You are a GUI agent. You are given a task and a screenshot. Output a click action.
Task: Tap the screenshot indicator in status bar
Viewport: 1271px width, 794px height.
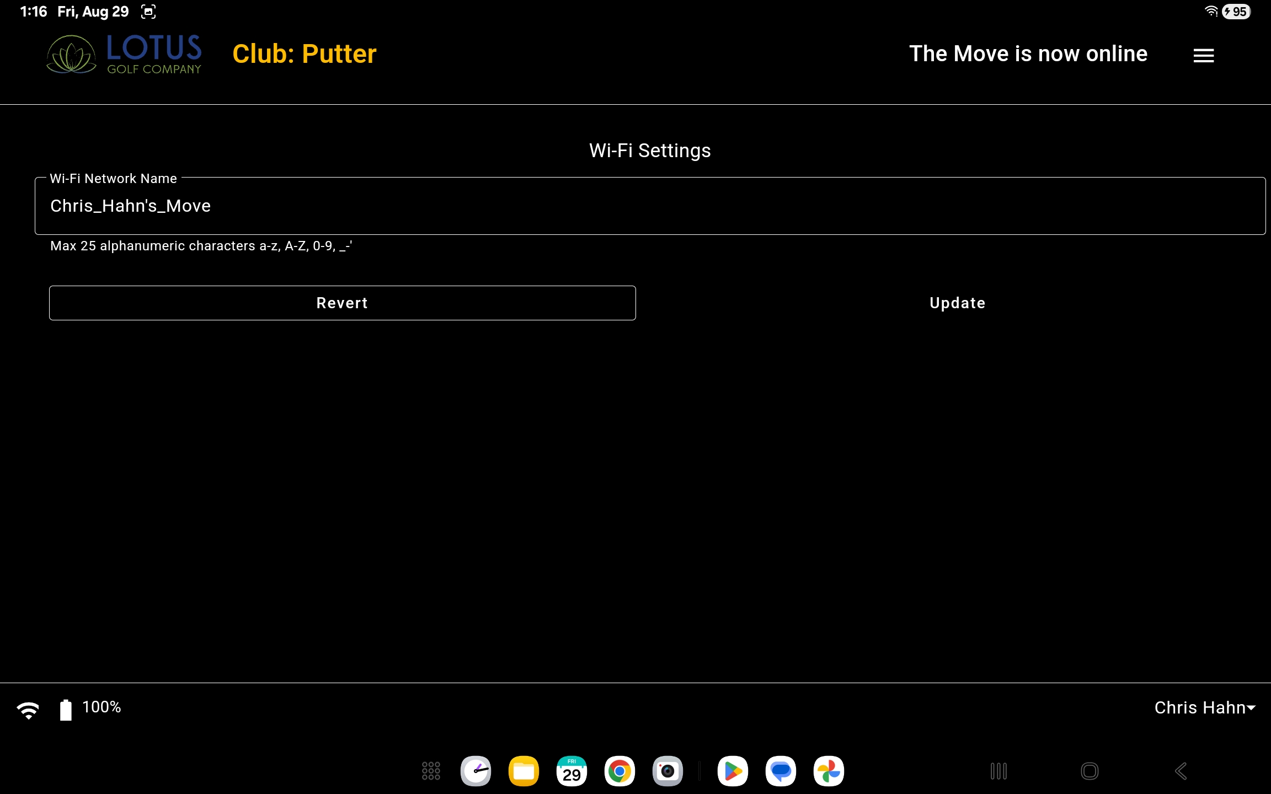click(x=148, y=12)
